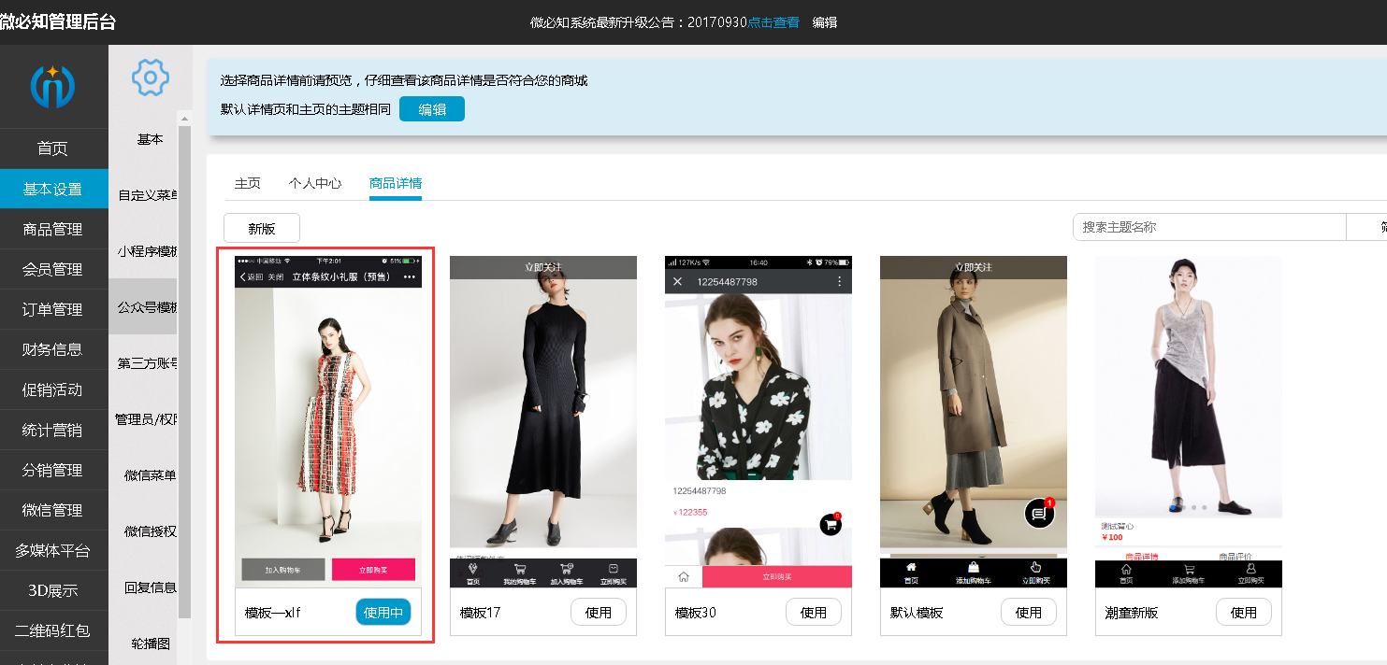The height and width of the screenshot is (665, 1387).
Task: Click the submenu scrollbar up arrow
Action: click(x=184, y=119)
